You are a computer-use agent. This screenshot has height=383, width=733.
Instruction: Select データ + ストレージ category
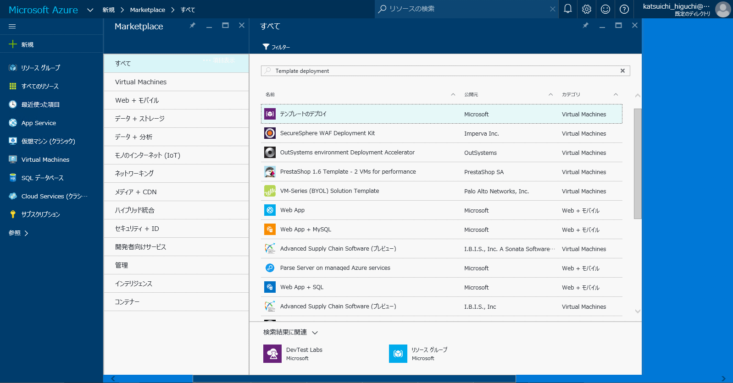[176, 118]
